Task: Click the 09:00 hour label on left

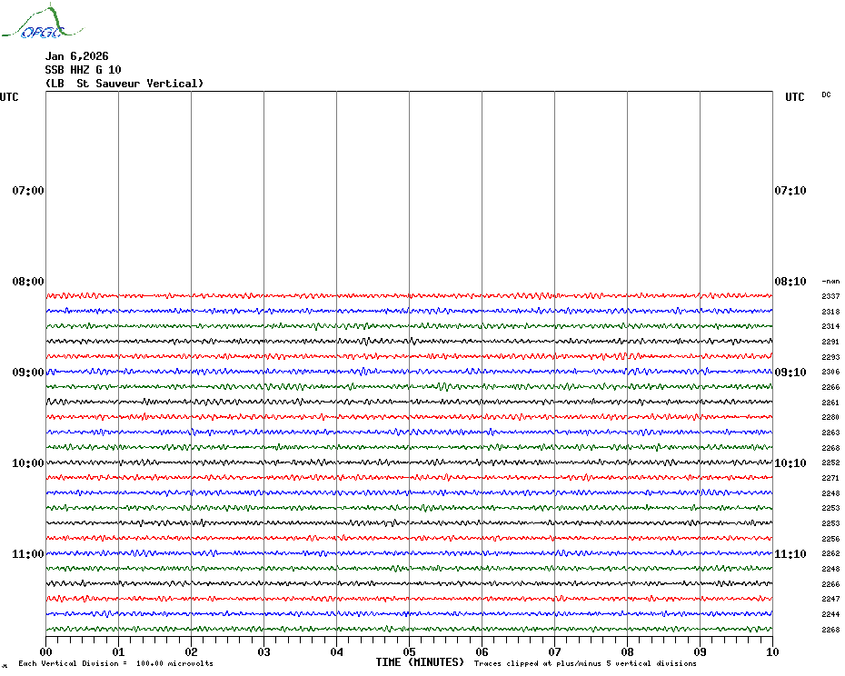Action: click(28, 373)
